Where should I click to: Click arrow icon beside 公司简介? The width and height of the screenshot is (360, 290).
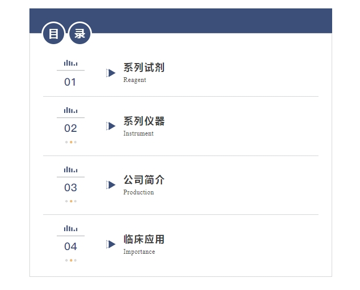(110, 185)
